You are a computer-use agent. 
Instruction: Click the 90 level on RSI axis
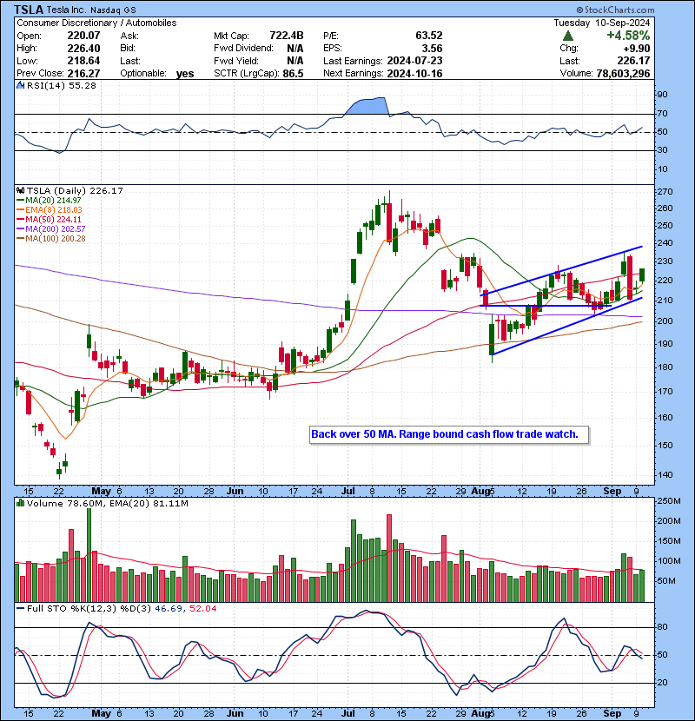pos(662,95)
